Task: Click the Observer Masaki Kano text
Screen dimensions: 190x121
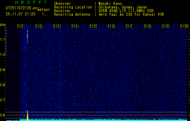Action: tap(88, 3)
